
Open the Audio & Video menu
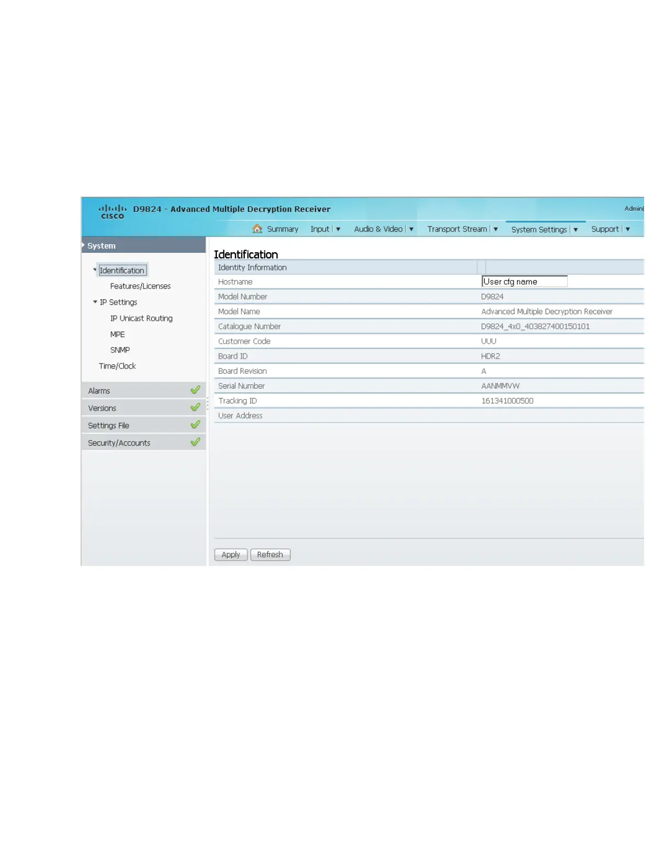click(378, 229)
